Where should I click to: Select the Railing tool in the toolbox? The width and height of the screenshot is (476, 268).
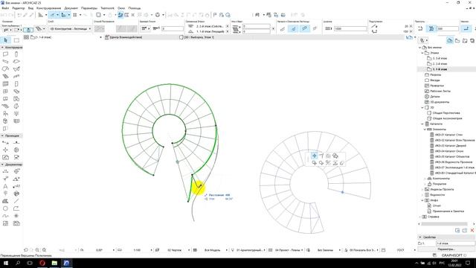point(16,77)
